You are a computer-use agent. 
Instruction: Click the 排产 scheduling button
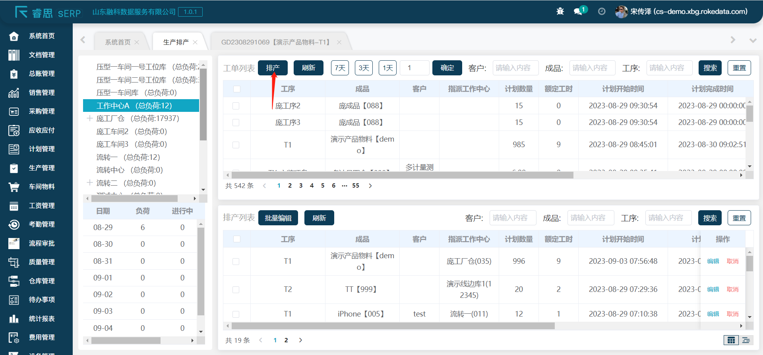pos(273,68)
